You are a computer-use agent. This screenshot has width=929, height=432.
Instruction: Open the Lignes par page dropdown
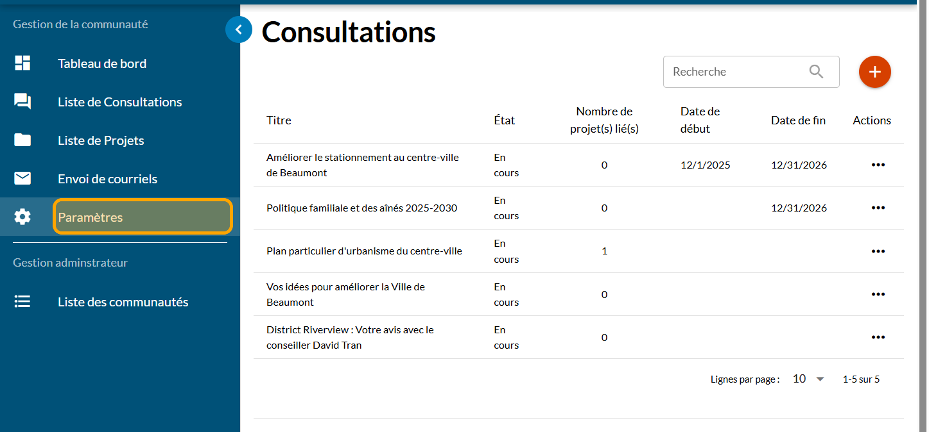[808, 379]
